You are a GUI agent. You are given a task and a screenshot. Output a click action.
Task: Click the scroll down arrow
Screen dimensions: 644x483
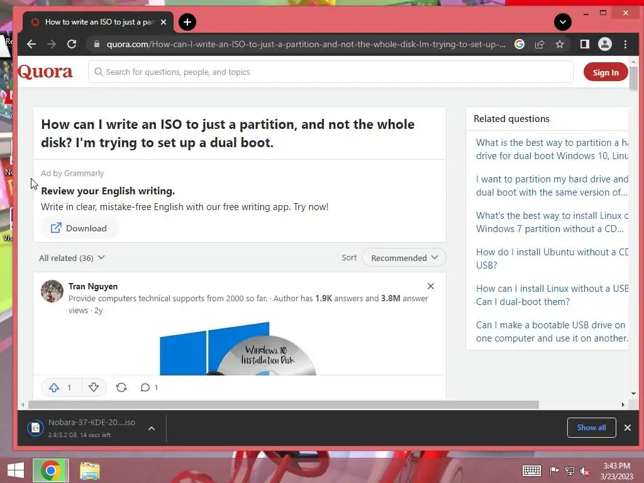click(x=633, y=394)
